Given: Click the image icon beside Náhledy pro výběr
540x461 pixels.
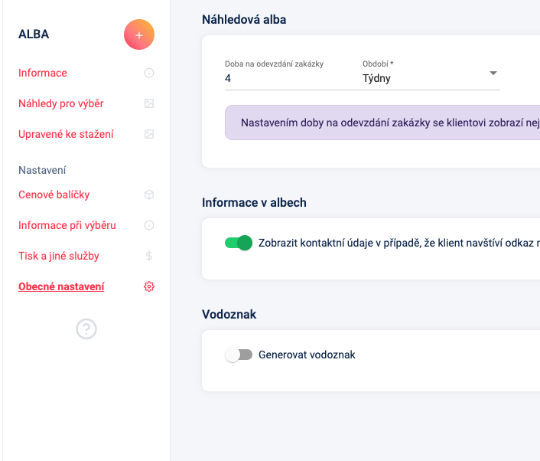Looking at the screenshot, I should 149,103.
